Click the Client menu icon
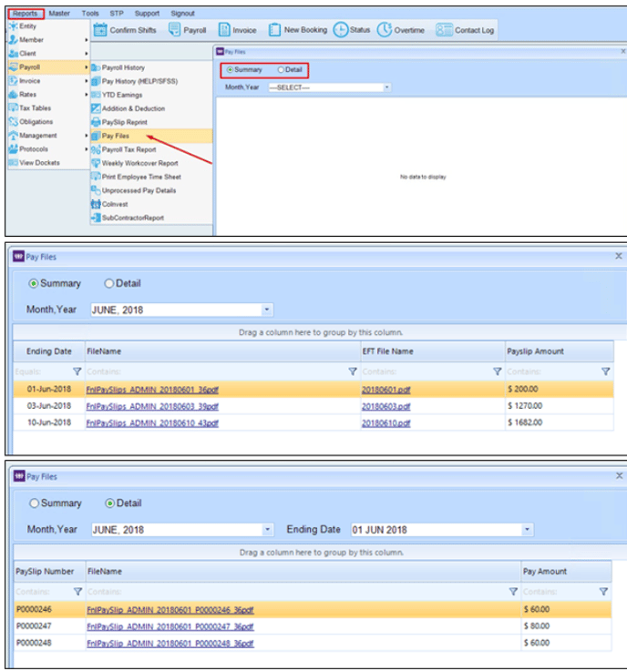Image resolution: width=627 pixels, height=671 pixels. pos(14,54)
